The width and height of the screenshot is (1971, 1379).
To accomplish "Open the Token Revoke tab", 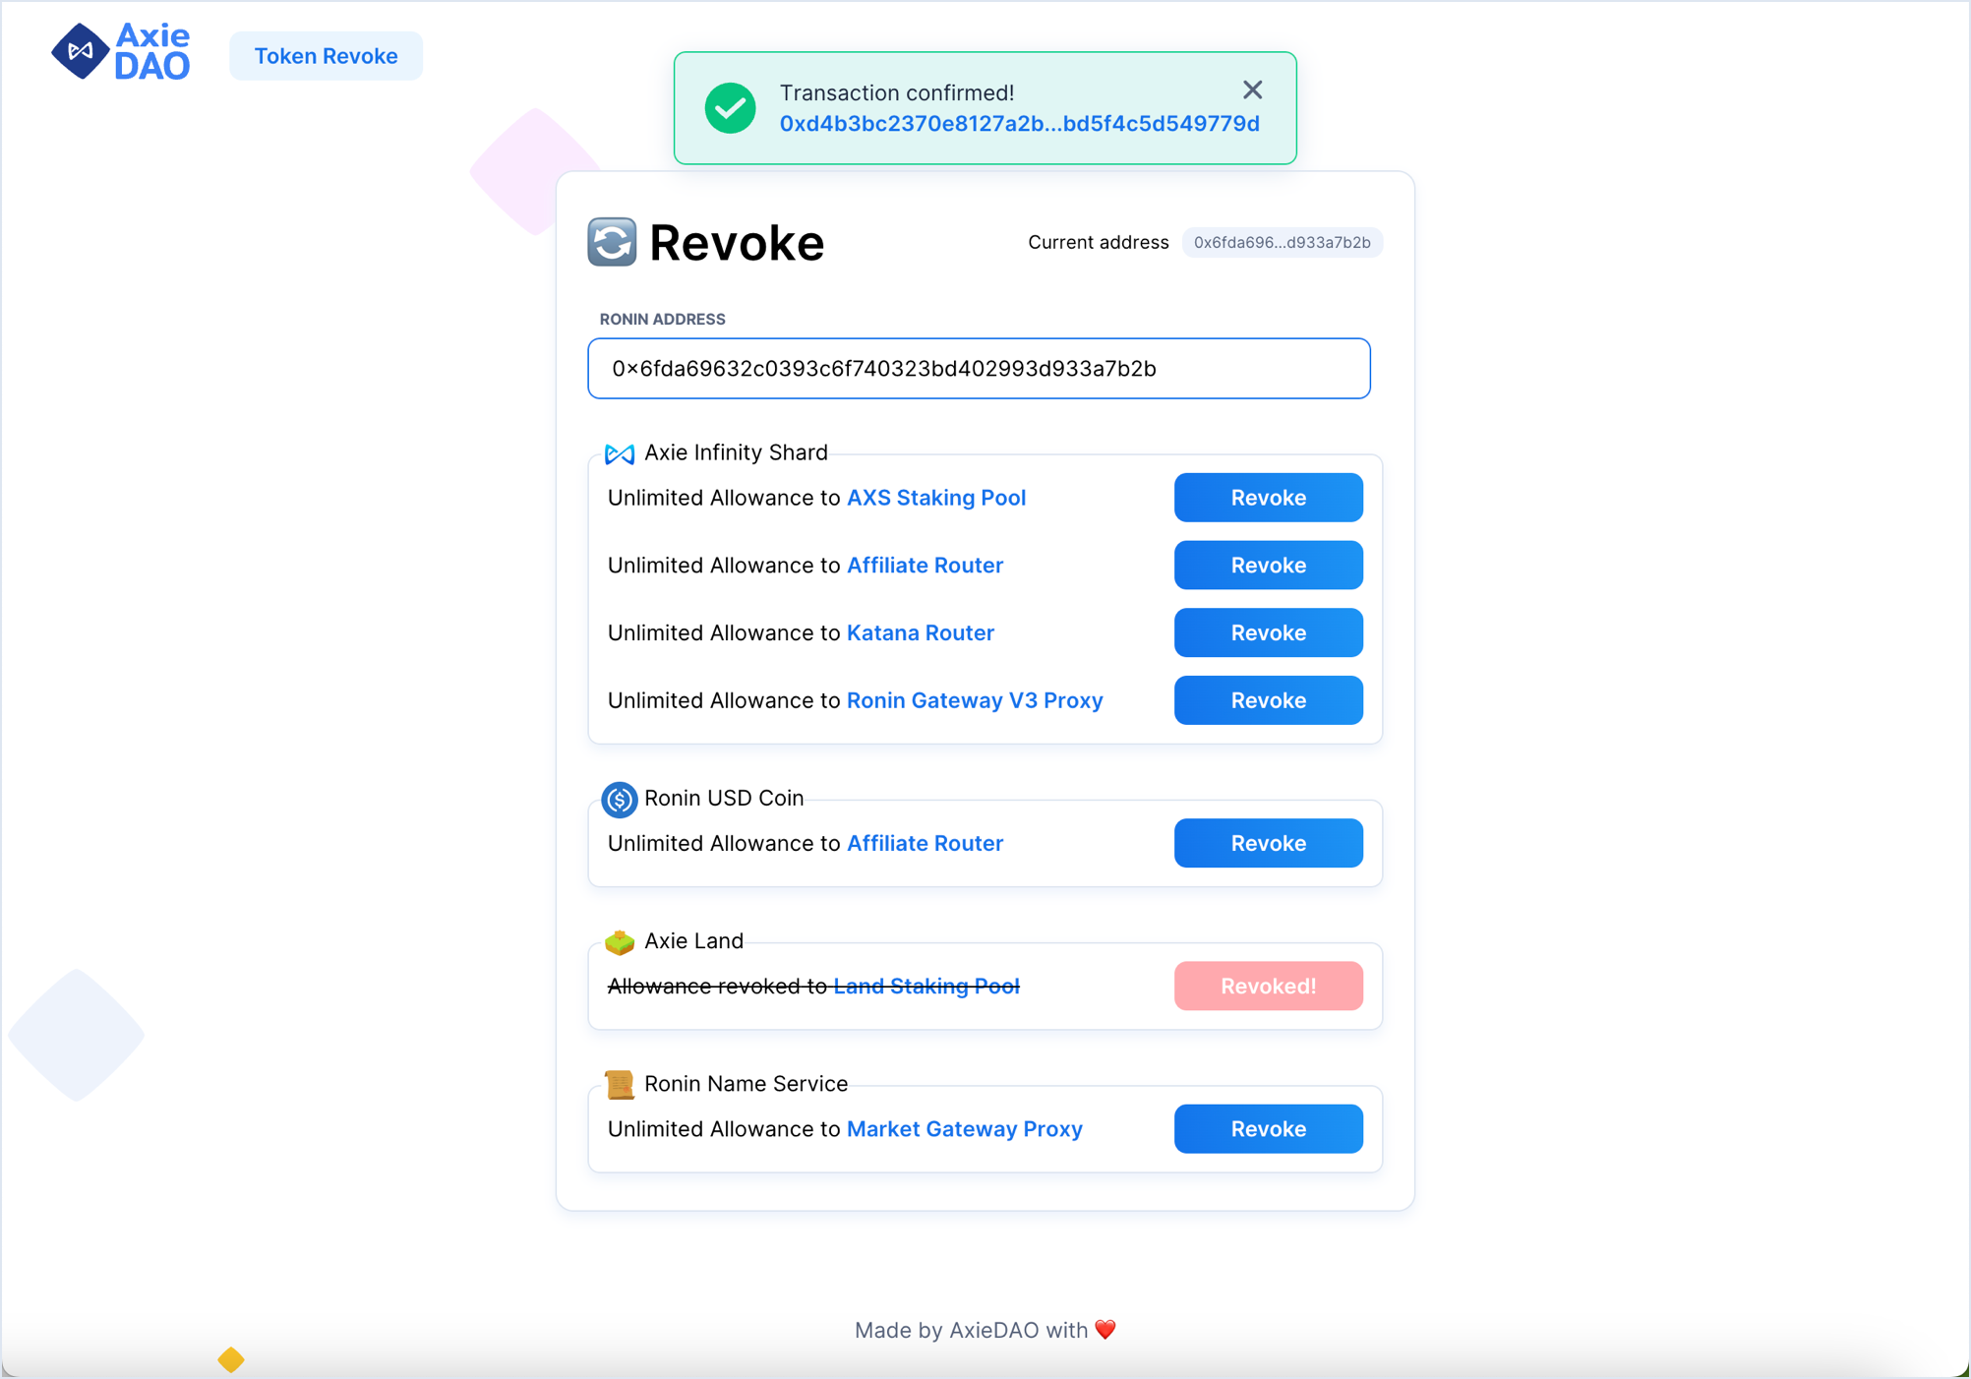I will point(326,56).
